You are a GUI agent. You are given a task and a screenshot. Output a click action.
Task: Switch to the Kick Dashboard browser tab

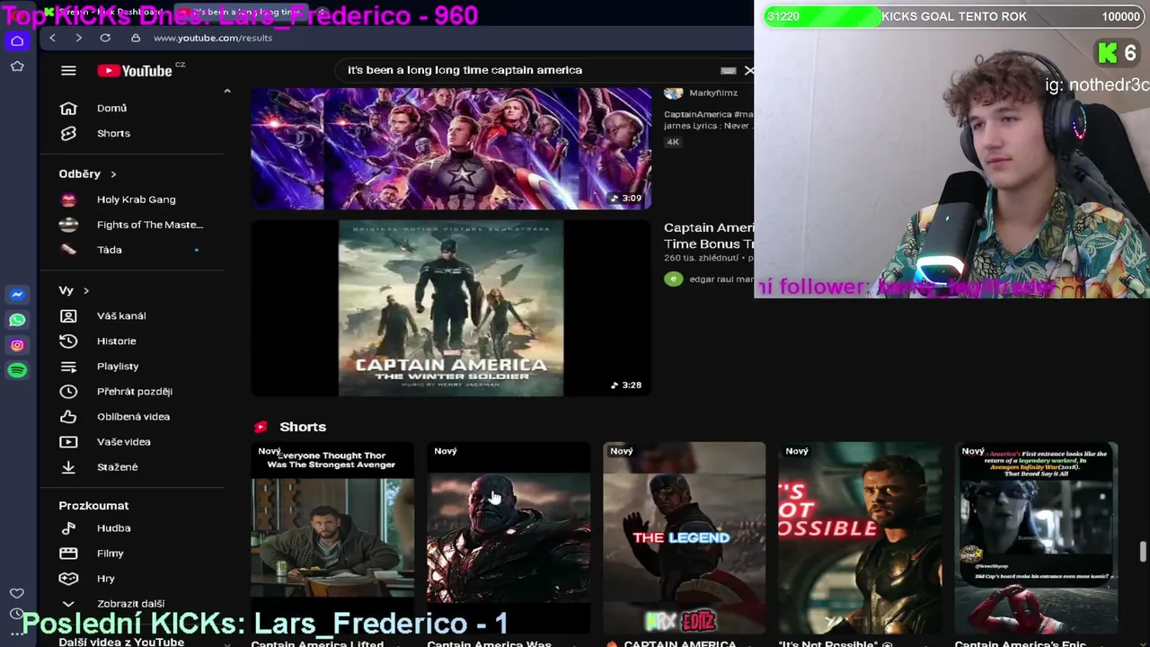(x=108, y=12)
